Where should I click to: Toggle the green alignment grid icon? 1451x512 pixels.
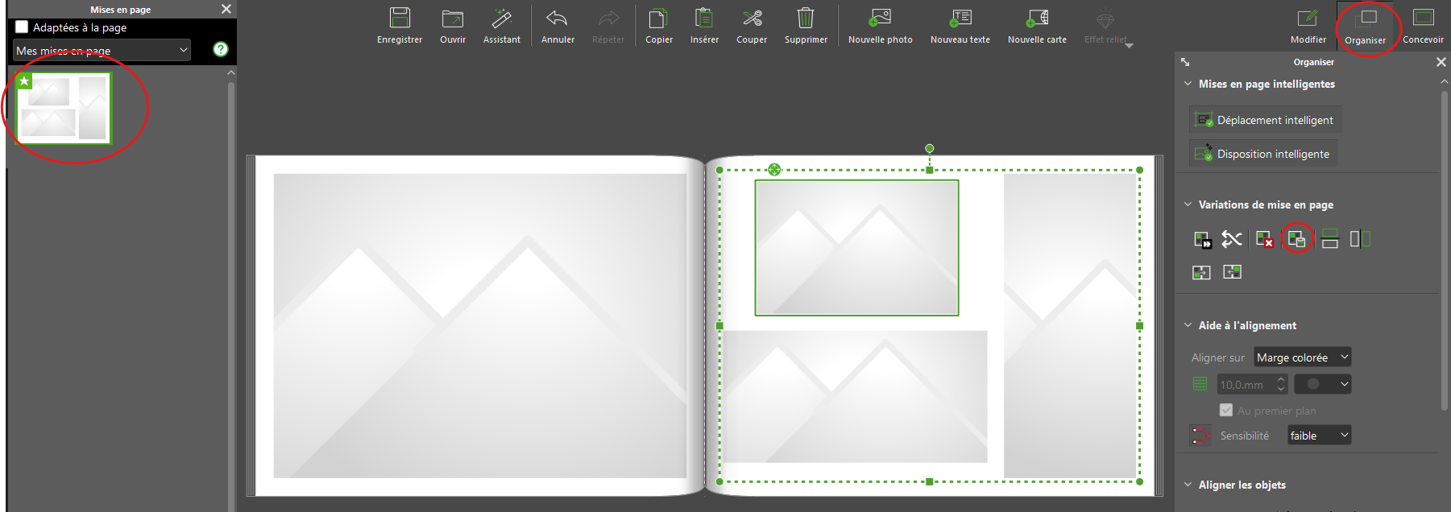1200,384
